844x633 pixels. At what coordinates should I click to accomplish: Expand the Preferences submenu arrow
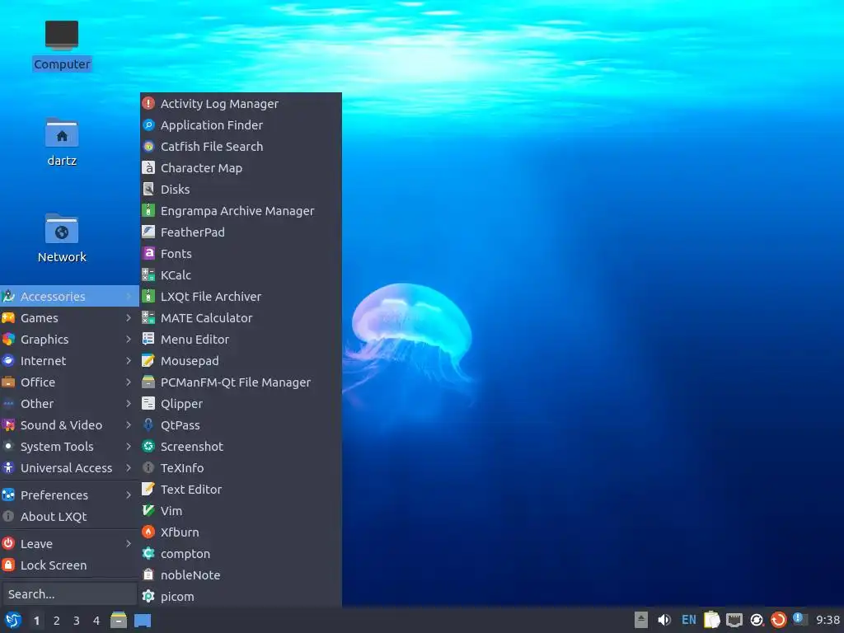point(129,495)
